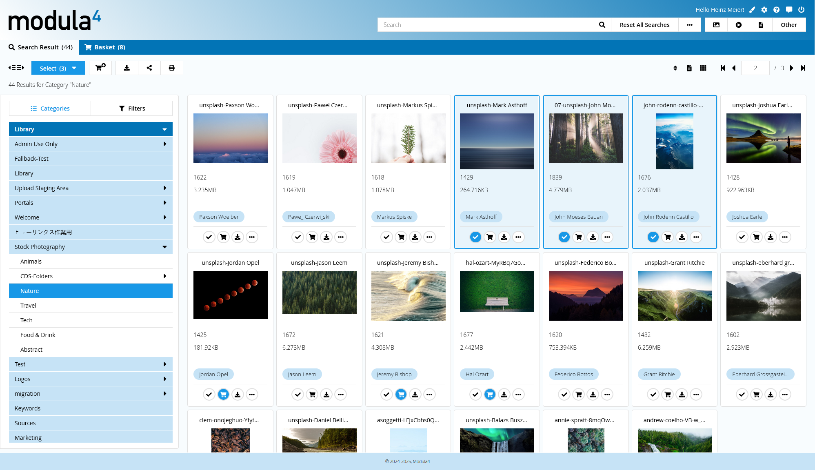Image resolution: width=815 pixels, height=470 pixels.
Task: Click the logout power icon
Action: (801, 9)
